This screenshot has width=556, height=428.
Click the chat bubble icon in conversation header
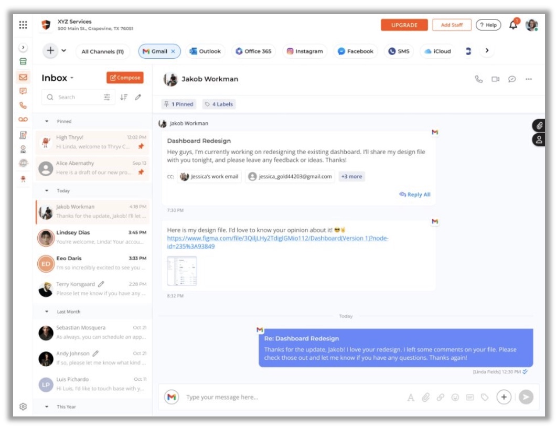pos(512,79)
